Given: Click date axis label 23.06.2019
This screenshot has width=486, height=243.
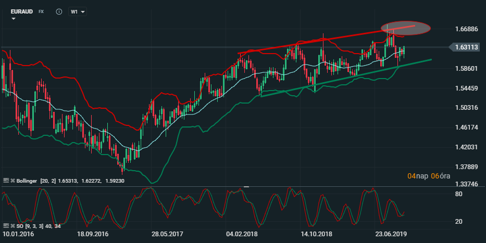Looking at the screenshot, I should 391,234.
